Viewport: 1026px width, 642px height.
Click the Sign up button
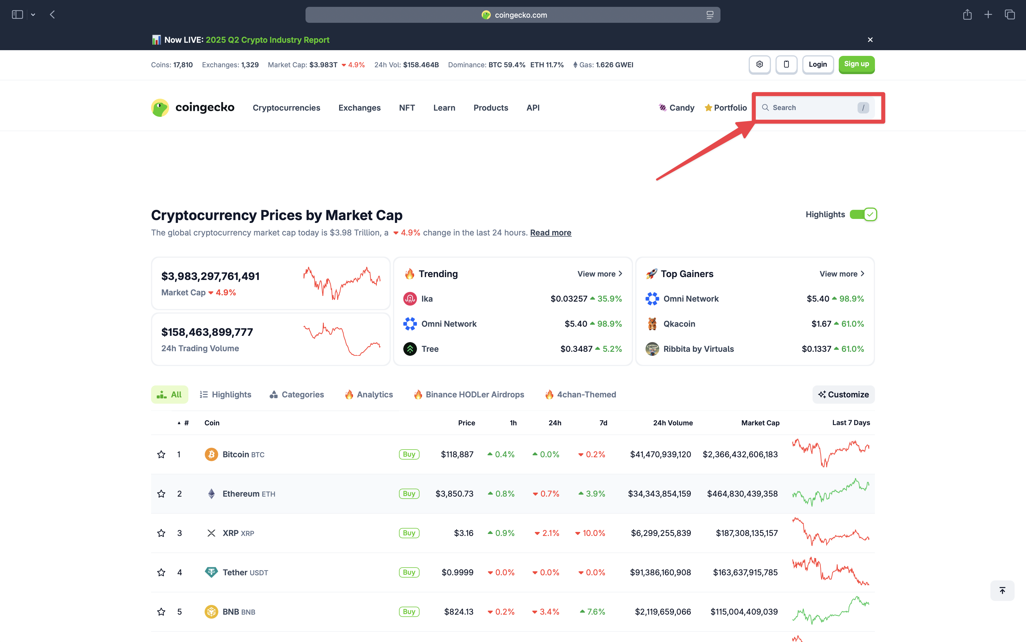click(x=856, y=64)
